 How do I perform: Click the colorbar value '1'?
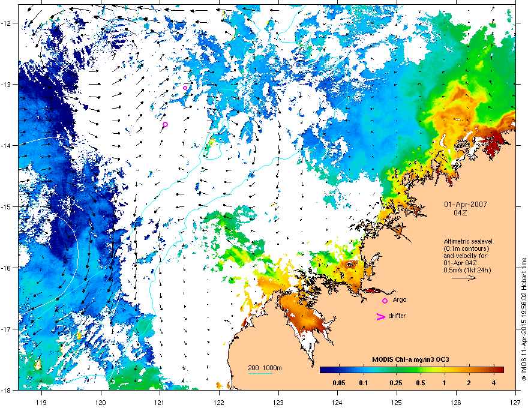445,383
